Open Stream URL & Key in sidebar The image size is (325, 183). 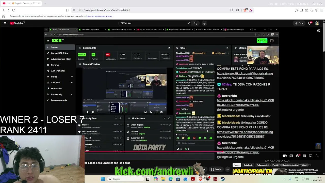(60, 53)
